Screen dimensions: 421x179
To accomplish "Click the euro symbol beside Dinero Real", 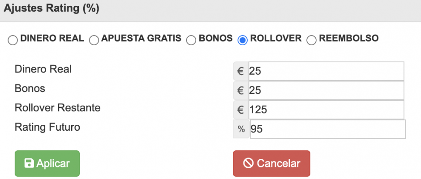I will pos(241,71).
